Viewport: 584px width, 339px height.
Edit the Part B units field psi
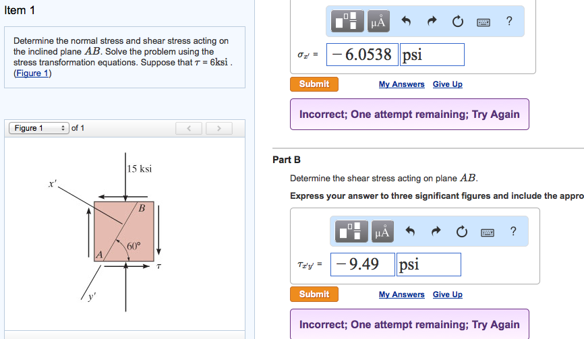coord(429,265)
